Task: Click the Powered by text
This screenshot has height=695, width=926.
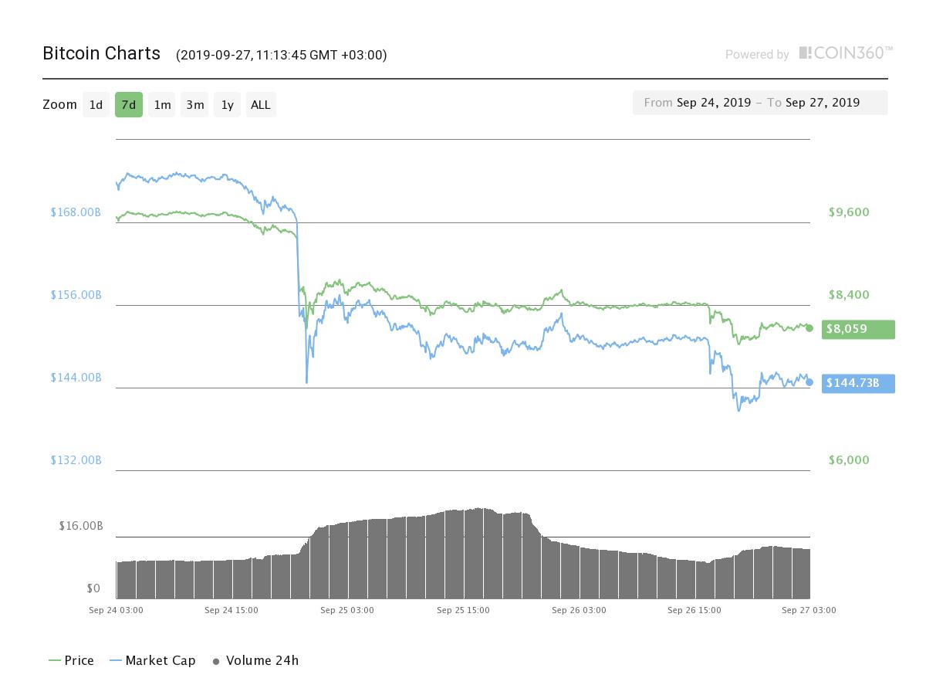Action: click(x=757, y=54)
